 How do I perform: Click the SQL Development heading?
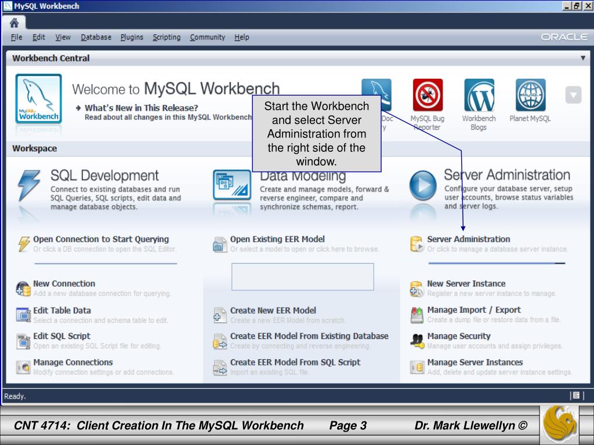[104, 176]
